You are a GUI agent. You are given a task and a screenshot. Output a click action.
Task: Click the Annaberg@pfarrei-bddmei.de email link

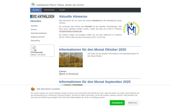click(x=71, y=31)
